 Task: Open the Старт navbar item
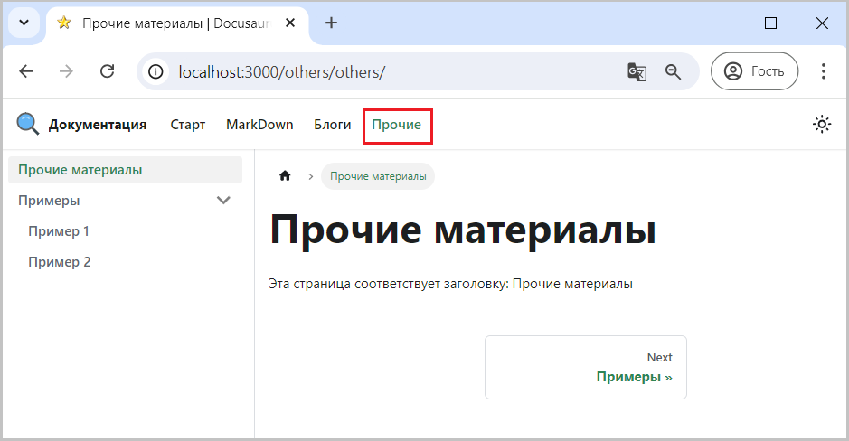click(x=188, y=125)
